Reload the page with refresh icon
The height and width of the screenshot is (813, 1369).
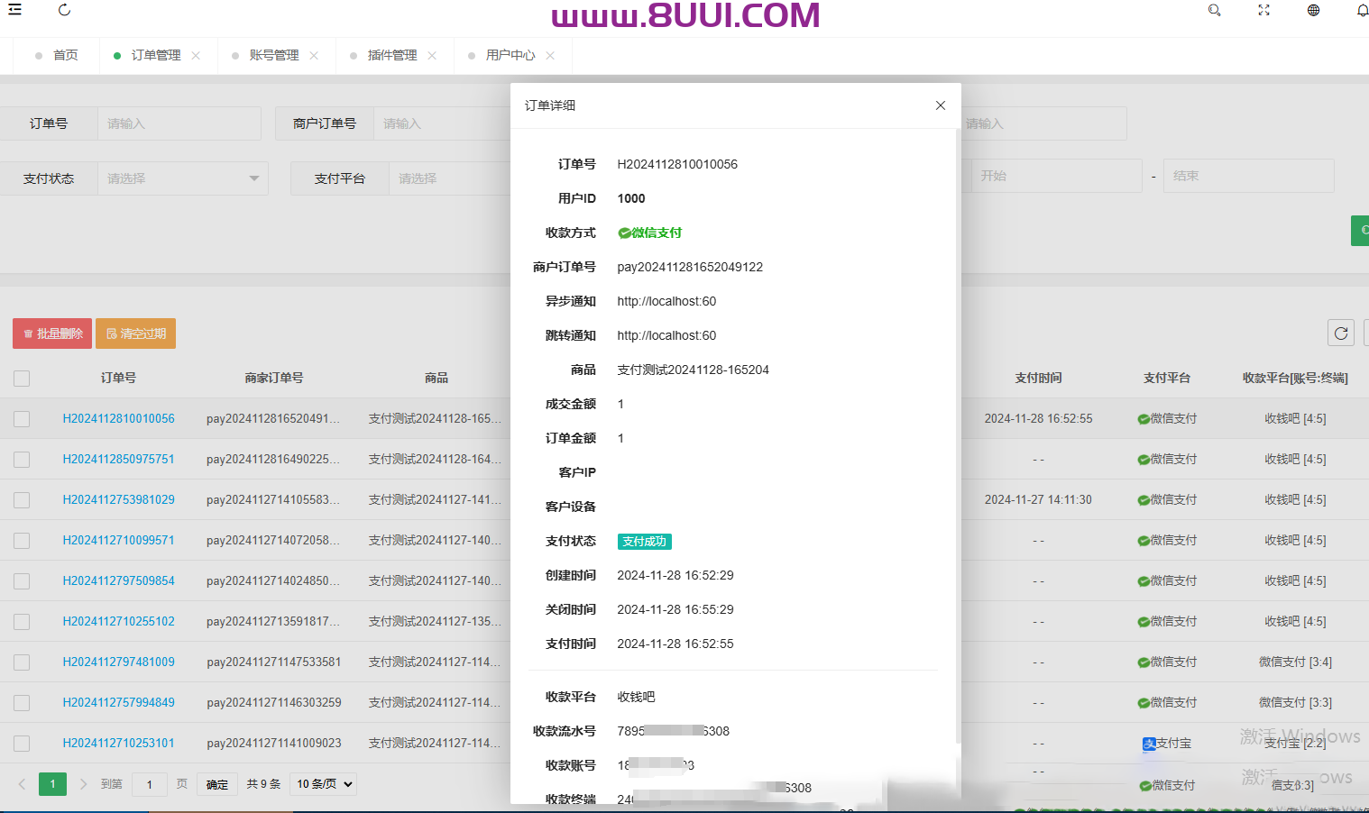coord(63,10)
